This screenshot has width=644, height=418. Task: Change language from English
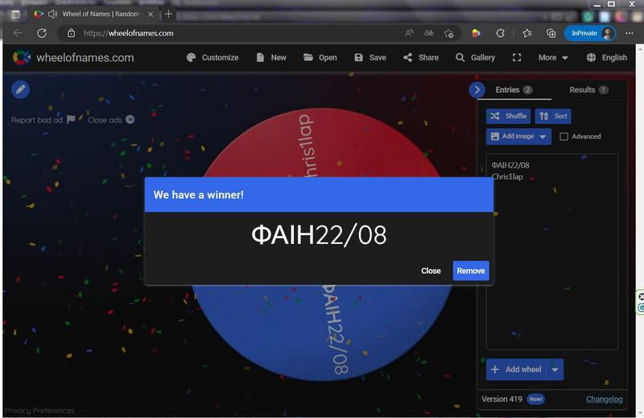tap(607, 57)
